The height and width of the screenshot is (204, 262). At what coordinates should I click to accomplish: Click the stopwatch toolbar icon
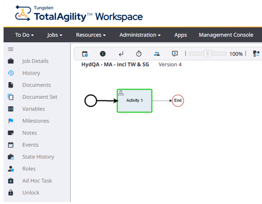point(139,54)
